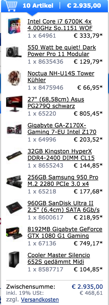The image size is (109, 305).
Task: Open the 32GB Kingston HyperX DDR4 link
Action: point(61,155)
